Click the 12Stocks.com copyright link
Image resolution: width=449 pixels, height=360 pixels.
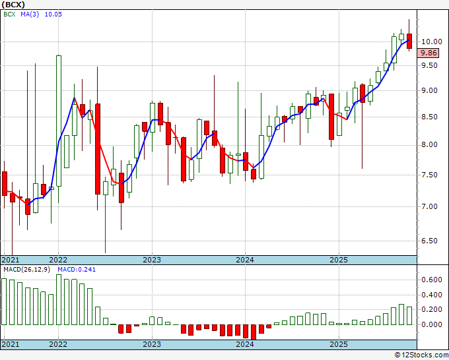[x=421, y=355]
